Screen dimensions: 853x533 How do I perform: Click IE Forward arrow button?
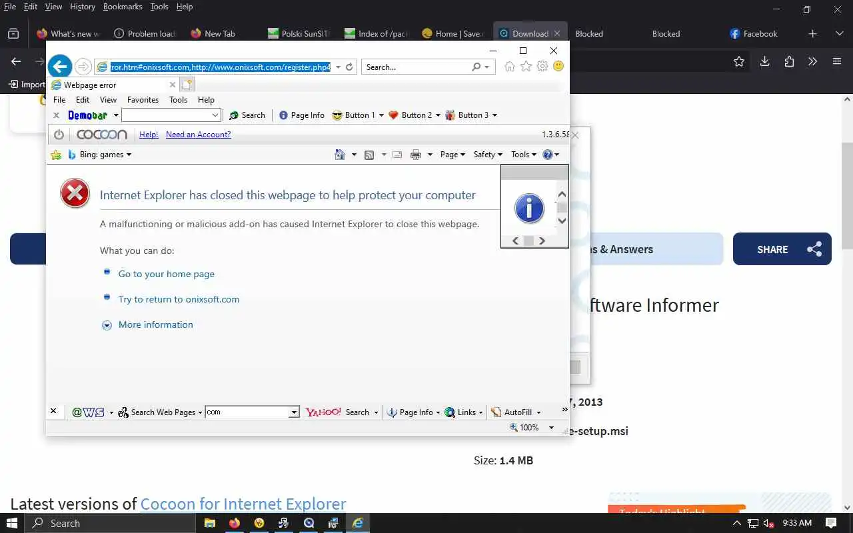[x=83, y=67]
